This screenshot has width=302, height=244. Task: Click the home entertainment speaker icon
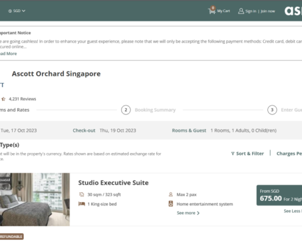171,204
